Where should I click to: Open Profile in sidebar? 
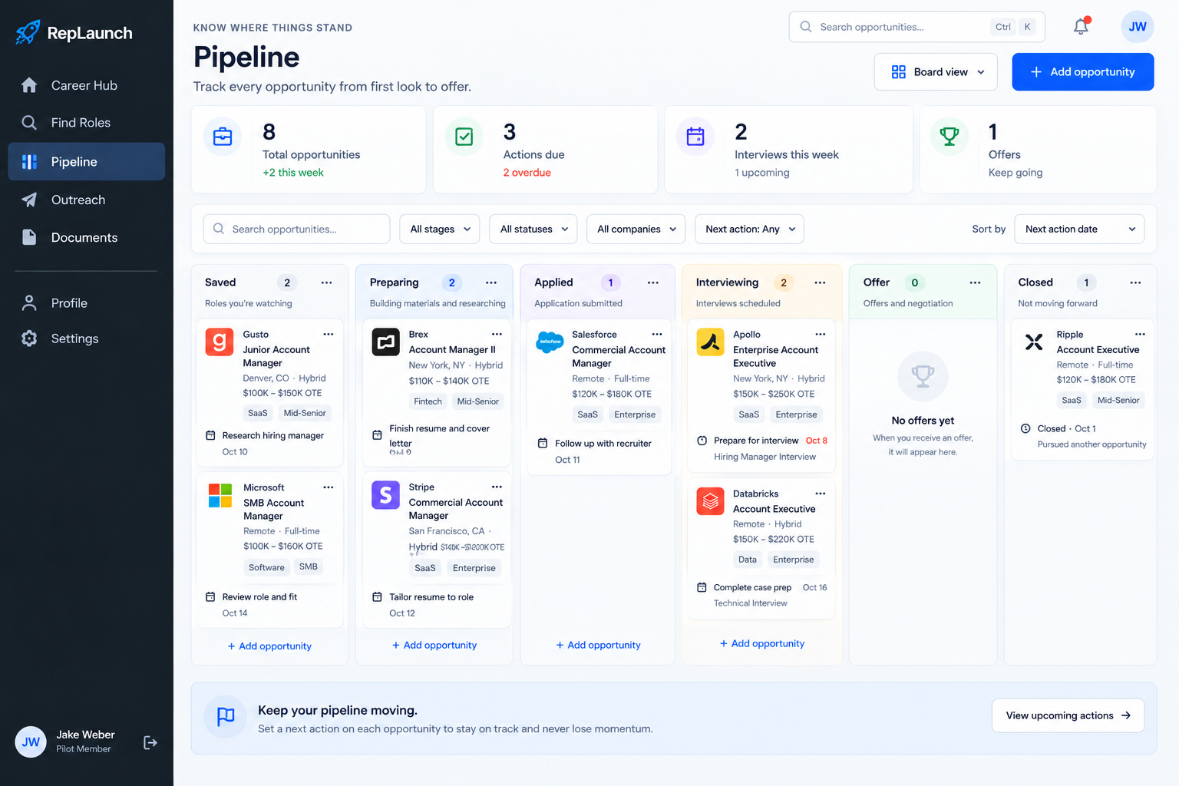click(x=86, y=303)
